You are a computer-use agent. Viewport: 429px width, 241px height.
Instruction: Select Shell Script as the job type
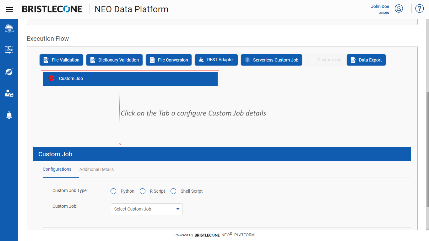click(x=173, y=191)
